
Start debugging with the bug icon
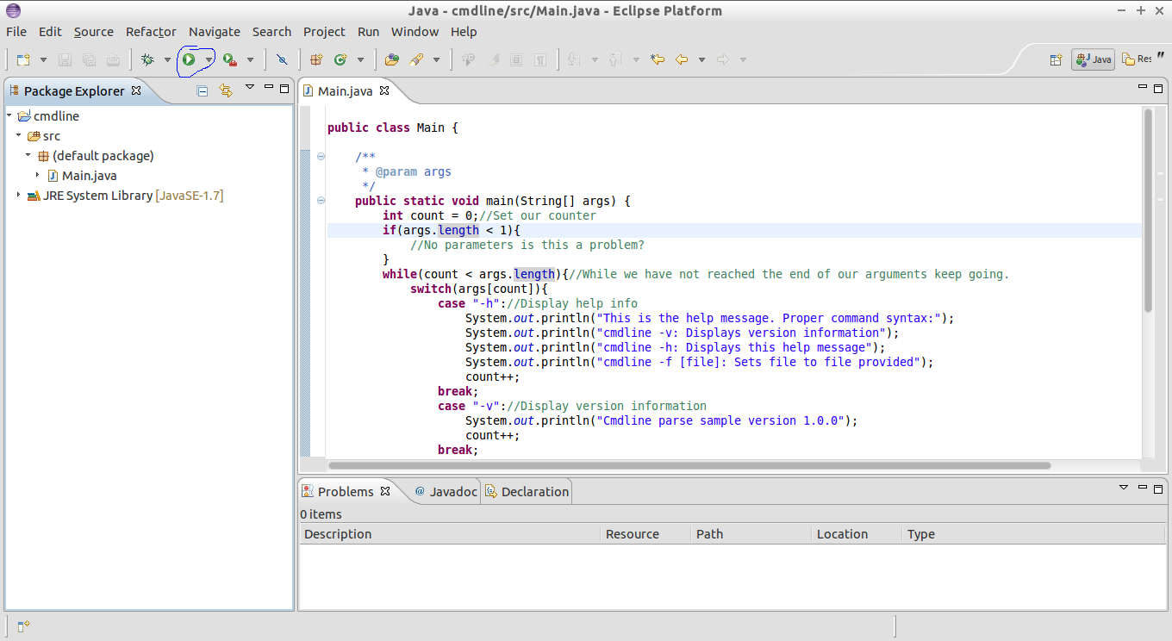click(x=147, y=59)
